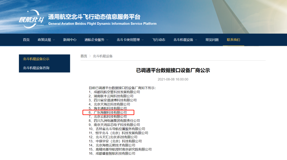Open the 通航企业服务 menu

click(94, 40)
